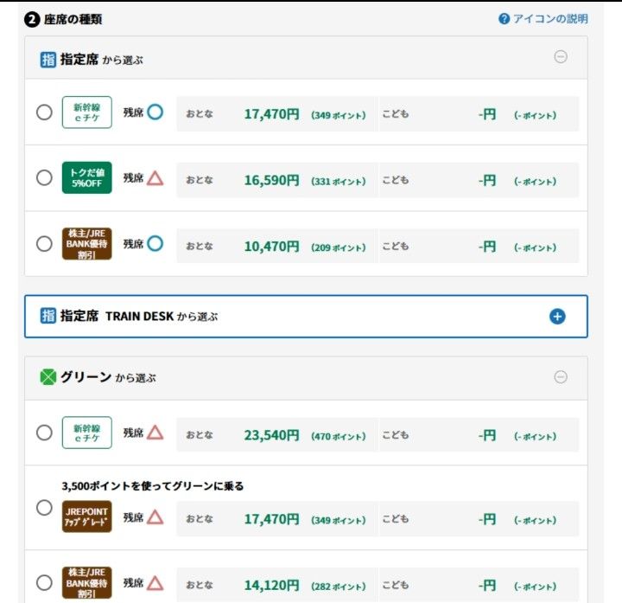Collapse the 指定席 から選ぶ section
The height and width of the screenshot is (603, 622).
point(560,57)
